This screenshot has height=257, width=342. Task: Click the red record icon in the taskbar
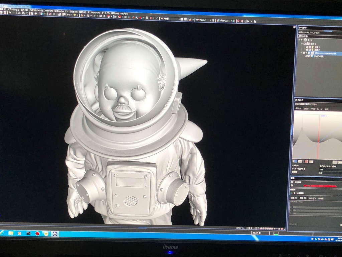click(x=37, y=234)
